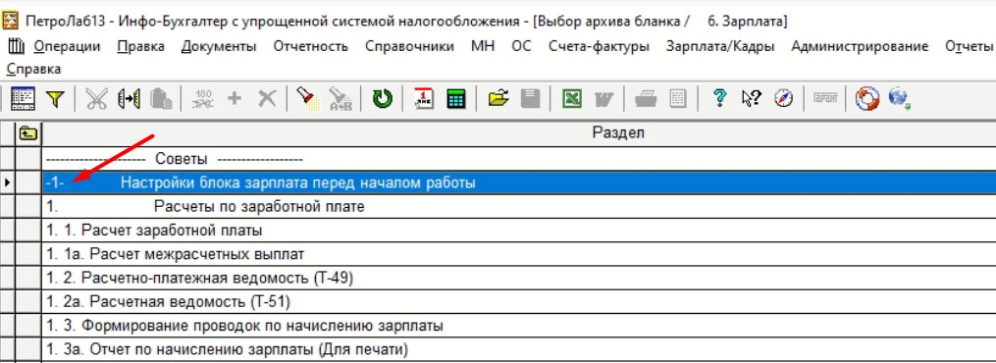Click the Раздел column header

pos(618,132)
